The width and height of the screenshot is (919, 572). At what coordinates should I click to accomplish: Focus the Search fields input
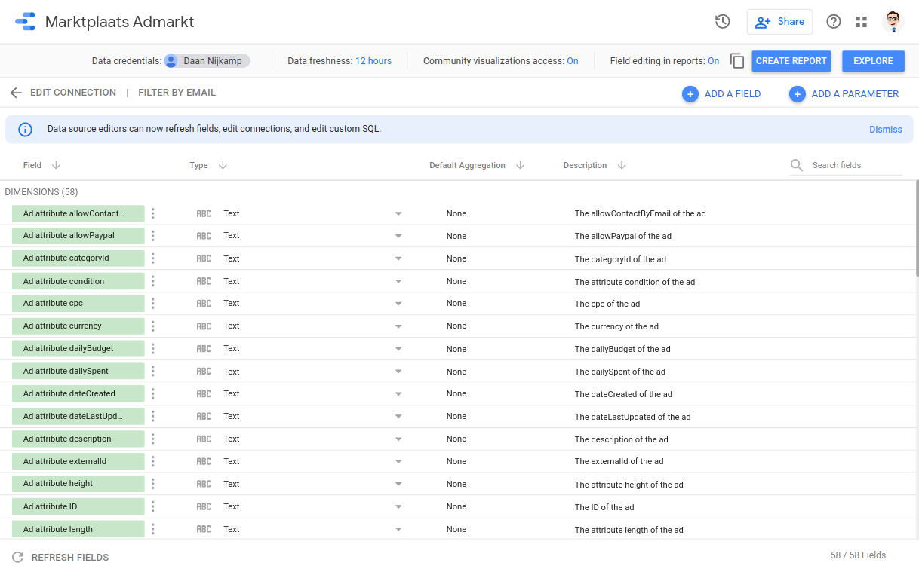(856, 165)
